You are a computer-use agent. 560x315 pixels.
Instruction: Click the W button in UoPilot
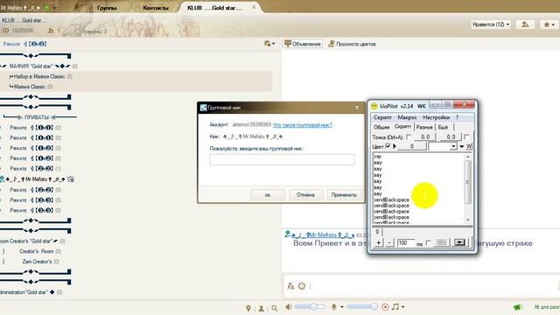click(x=469, y=146)
